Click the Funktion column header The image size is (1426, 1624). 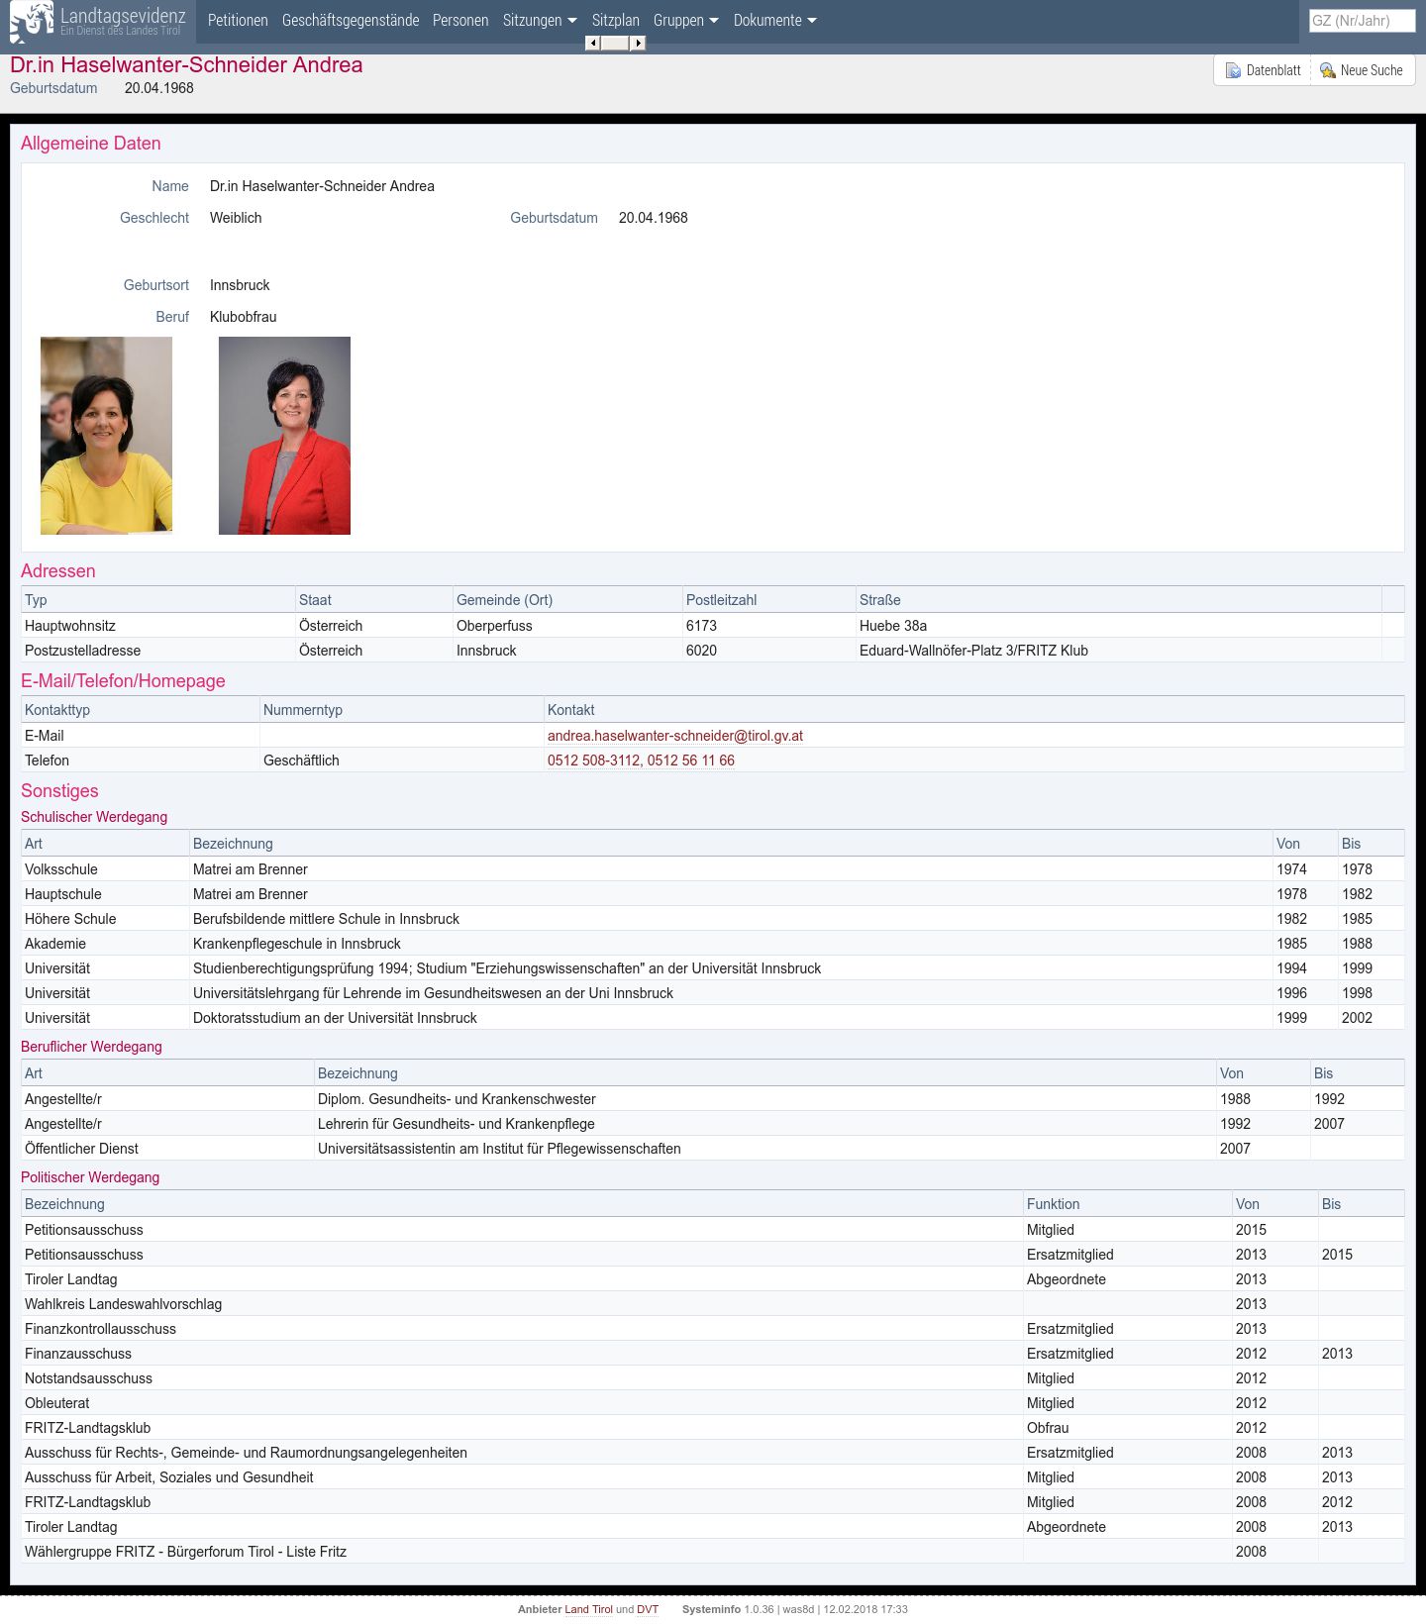[x=1127, y=1204]
